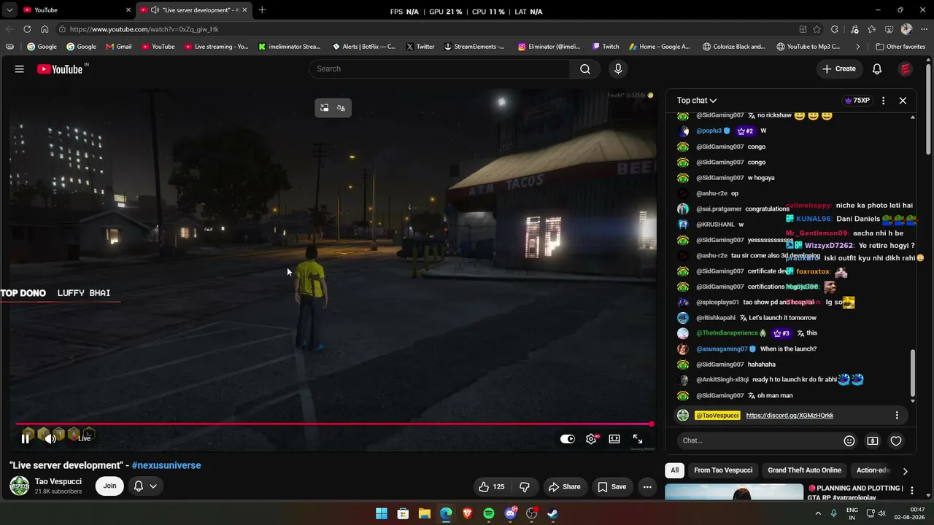Open Brave browser from the taskbar
This screenshot has width=934, height=525.
pos(467,513)
